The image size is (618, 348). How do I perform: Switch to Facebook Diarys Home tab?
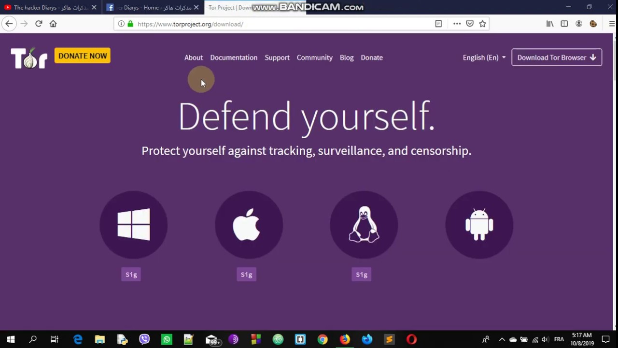[x=152, y=7]
